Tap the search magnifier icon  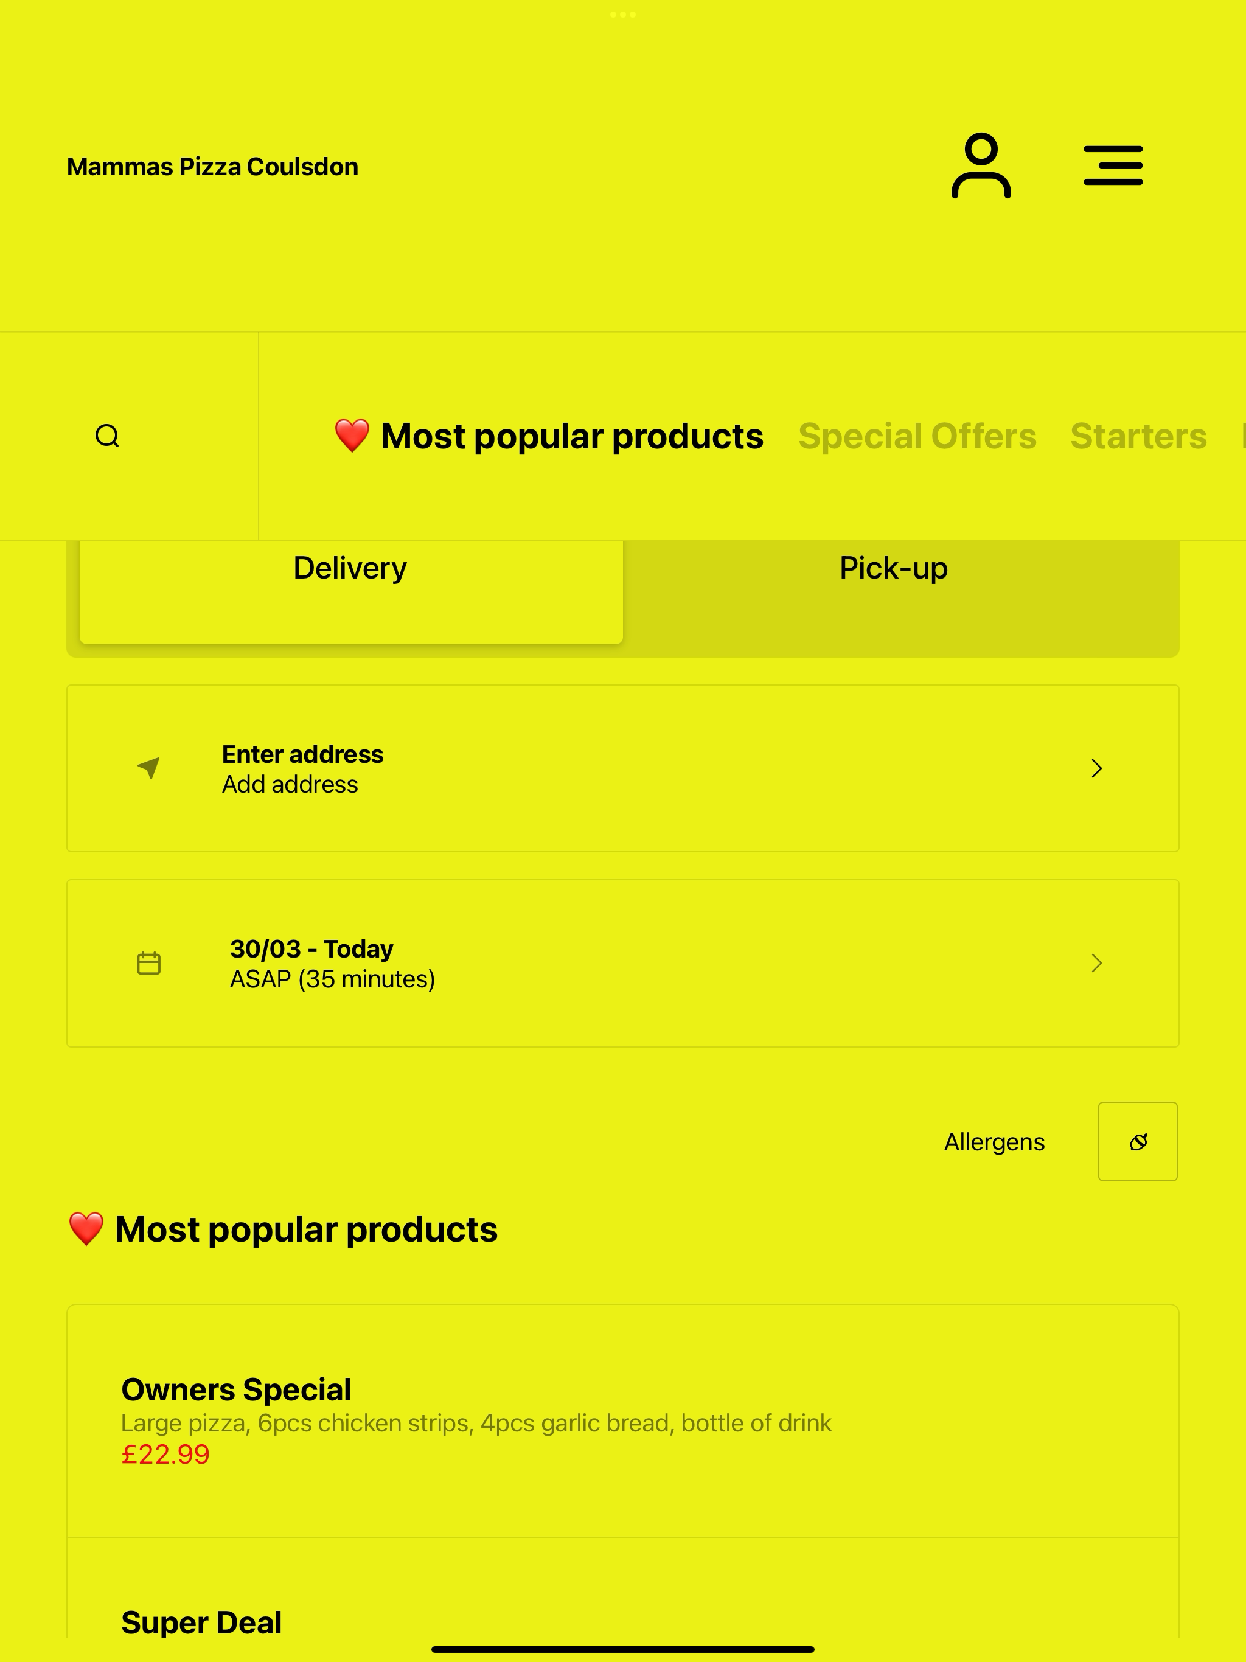pos(108,436)
